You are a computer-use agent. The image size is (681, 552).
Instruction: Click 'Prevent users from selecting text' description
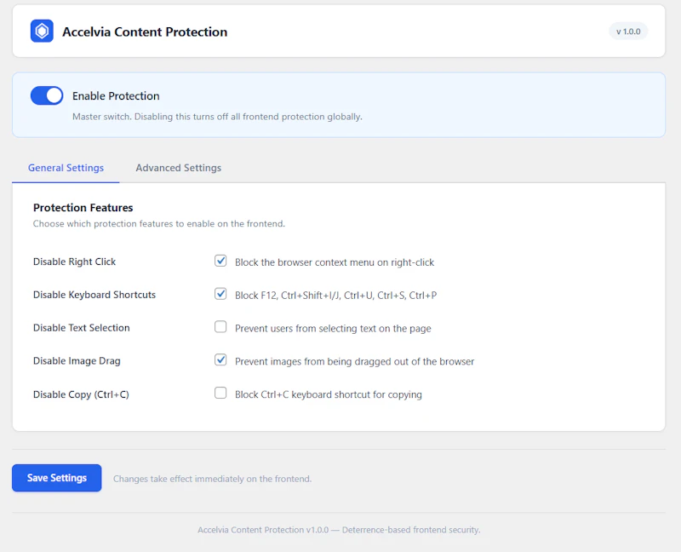coord(333,329)
